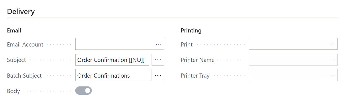Click the [[NO]] placeholder in Subject
343x101 pixels.
137,60
